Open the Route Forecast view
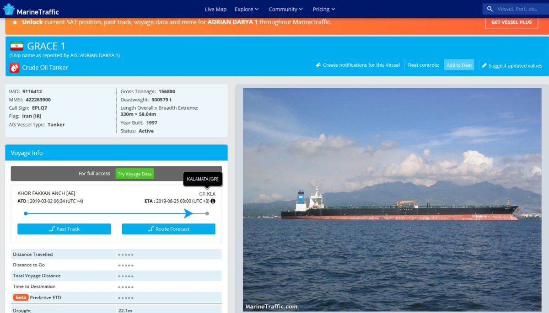This screenshot has width=549, height=313. 168,229
